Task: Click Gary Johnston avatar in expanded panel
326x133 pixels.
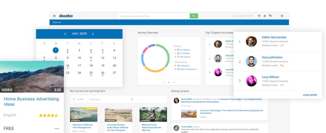Action: pos(251,61)
